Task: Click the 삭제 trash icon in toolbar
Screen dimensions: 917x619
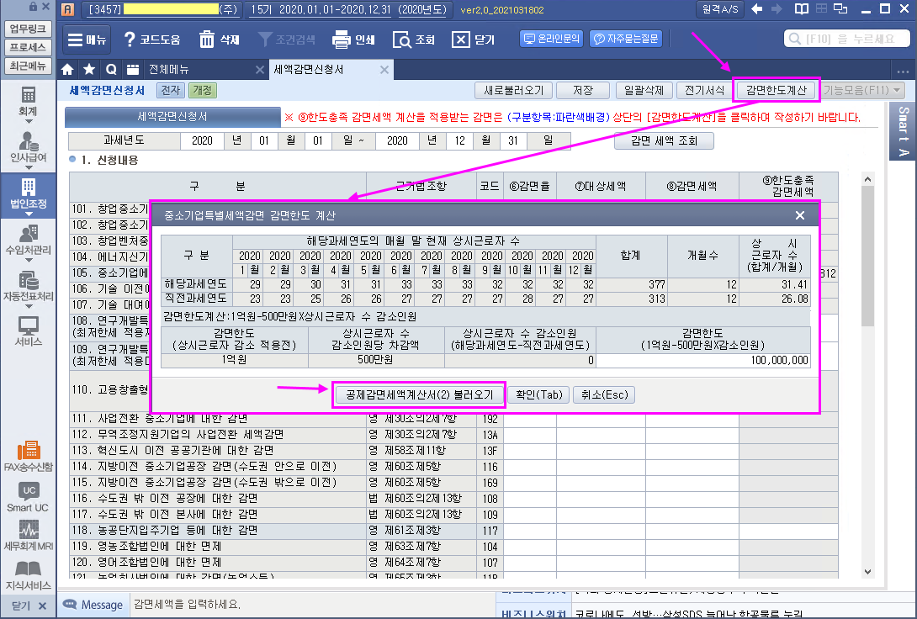Action: (x=219, y=40)
